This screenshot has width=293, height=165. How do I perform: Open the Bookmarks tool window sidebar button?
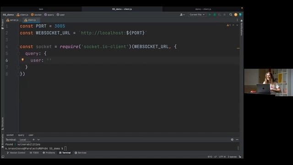(2, 141)
